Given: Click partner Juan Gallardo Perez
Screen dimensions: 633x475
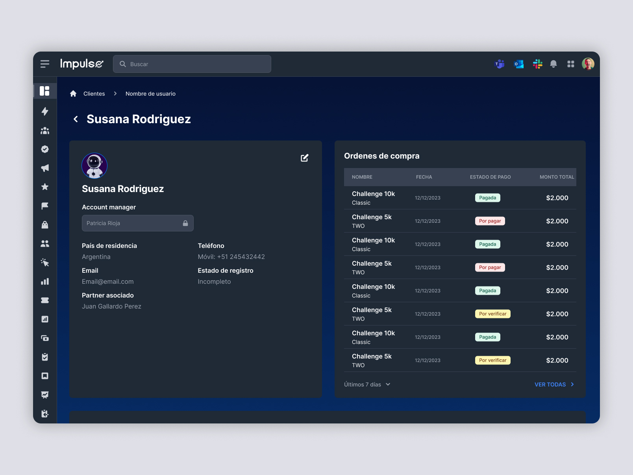Looking at the screenshot, I should pos(111,307).
